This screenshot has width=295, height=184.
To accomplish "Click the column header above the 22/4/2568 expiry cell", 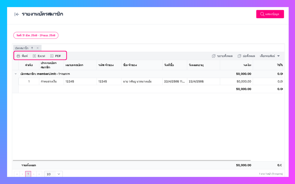I will [x=203, y=65].
